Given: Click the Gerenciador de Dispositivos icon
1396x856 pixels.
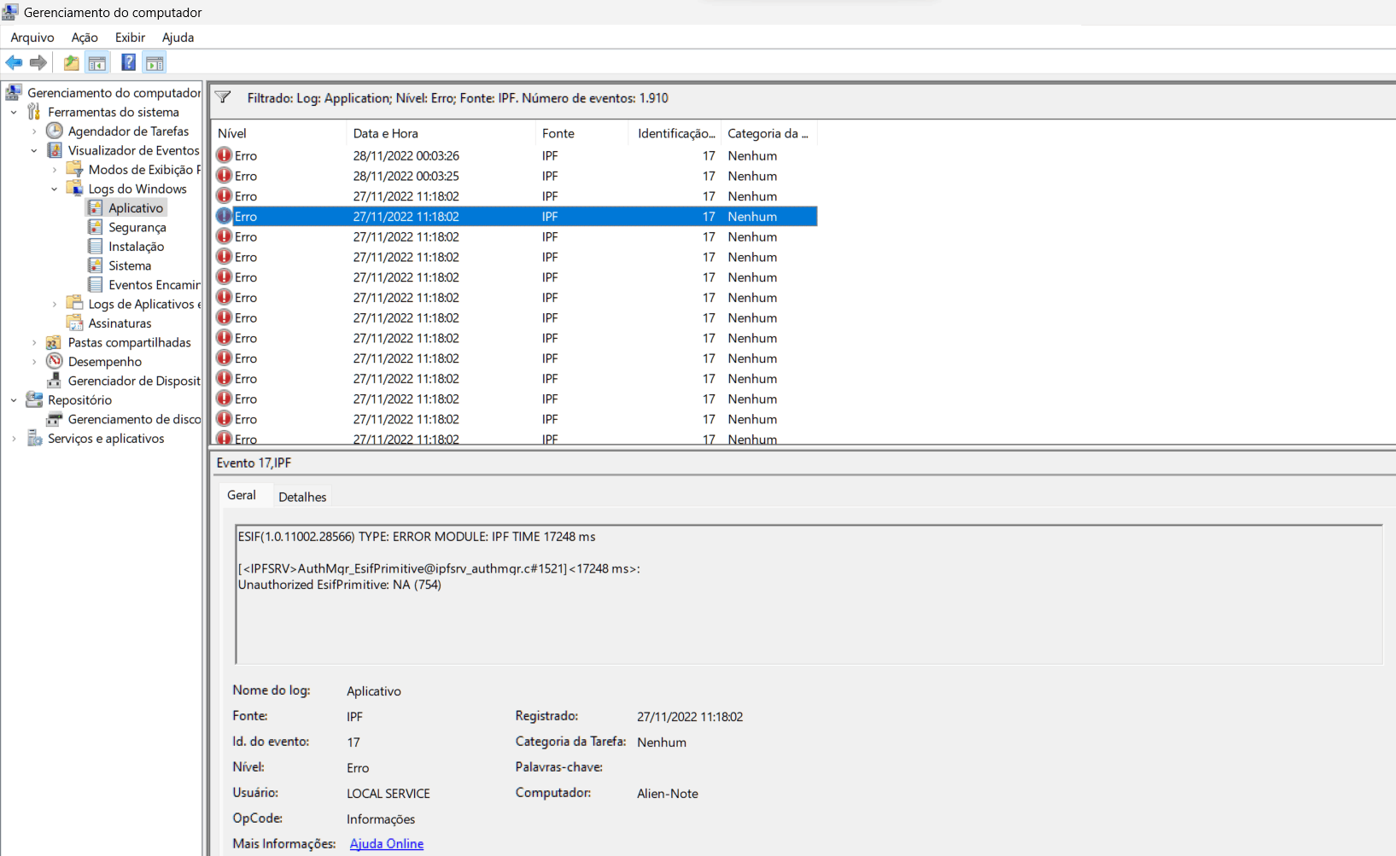Looking at the screenshot, I should coord(55,381).
